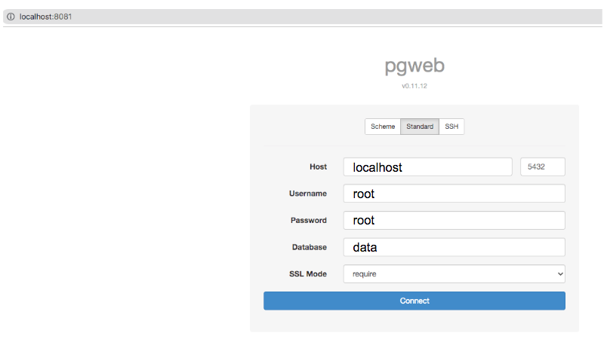
Task: Click the site info icon in address bar
Action: point(11,17)
